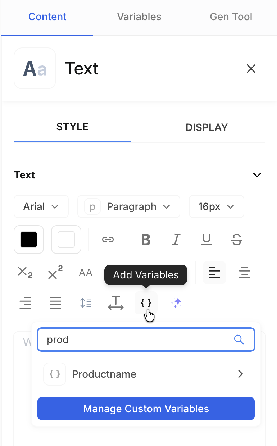This screenshot has width=277, height=446.
Task: Switch to the DISPLAY tab
Action: tap(206, 127)
